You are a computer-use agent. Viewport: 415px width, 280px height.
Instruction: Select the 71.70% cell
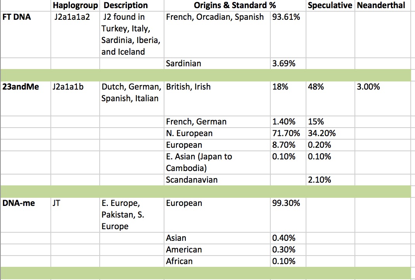point(286,133)
